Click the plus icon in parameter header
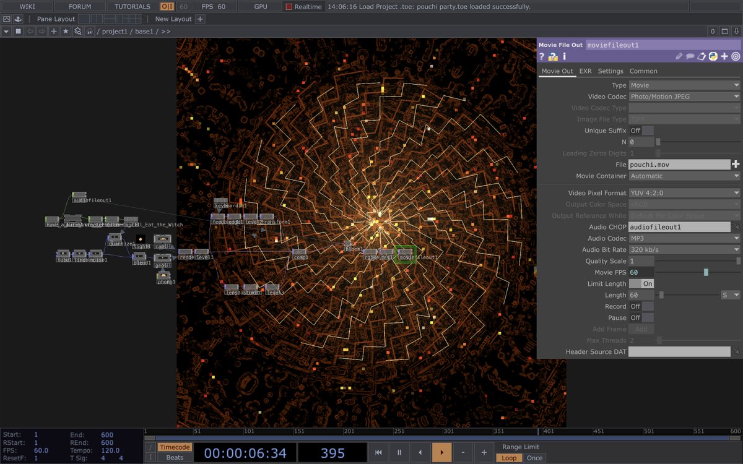The height and width of the screenshot is (464, 743). 724,56
